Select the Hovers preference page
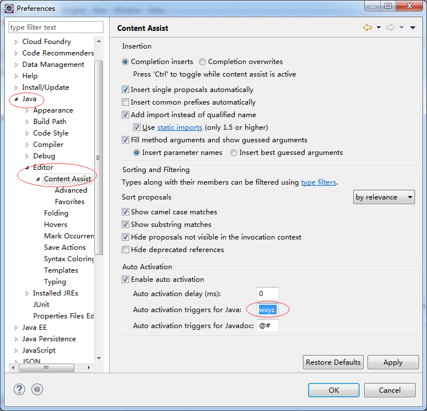 click(55, 225)
